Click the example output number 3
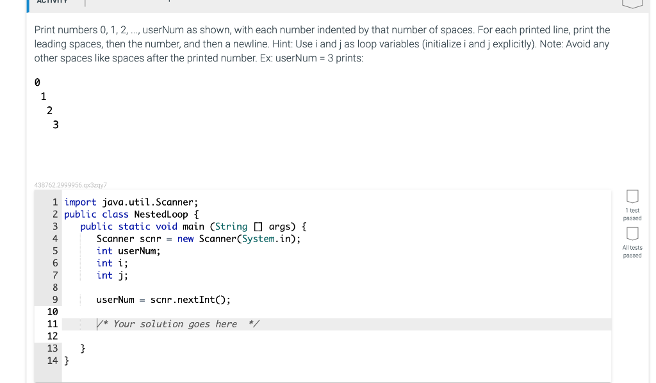The image size is (656, 383). coord(55,124)
